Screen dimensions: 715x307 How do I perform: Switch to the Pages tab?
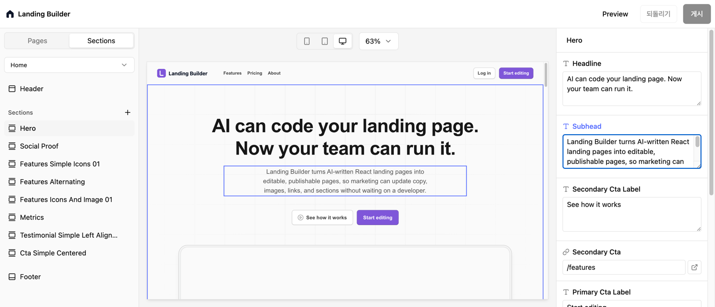coord(37,41)
